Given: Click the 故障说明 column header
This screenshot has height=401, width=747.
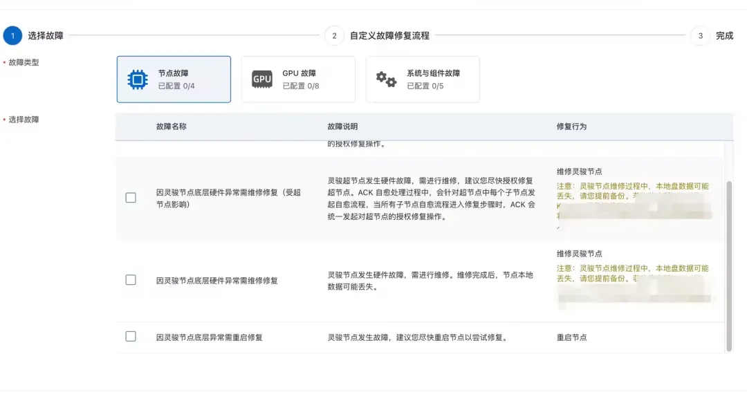Looking at the screenshot, I should 342,127.
